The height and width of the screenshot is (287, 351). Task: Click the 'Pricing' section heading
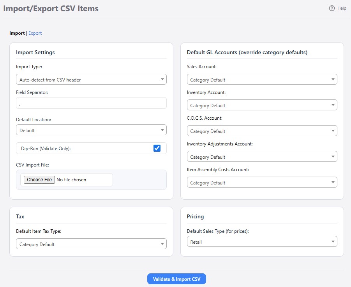click(196, 217)
